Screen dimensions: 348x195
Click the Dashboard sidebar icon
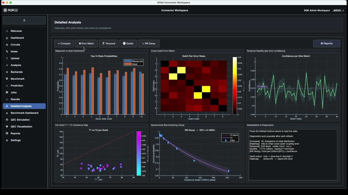7,38
